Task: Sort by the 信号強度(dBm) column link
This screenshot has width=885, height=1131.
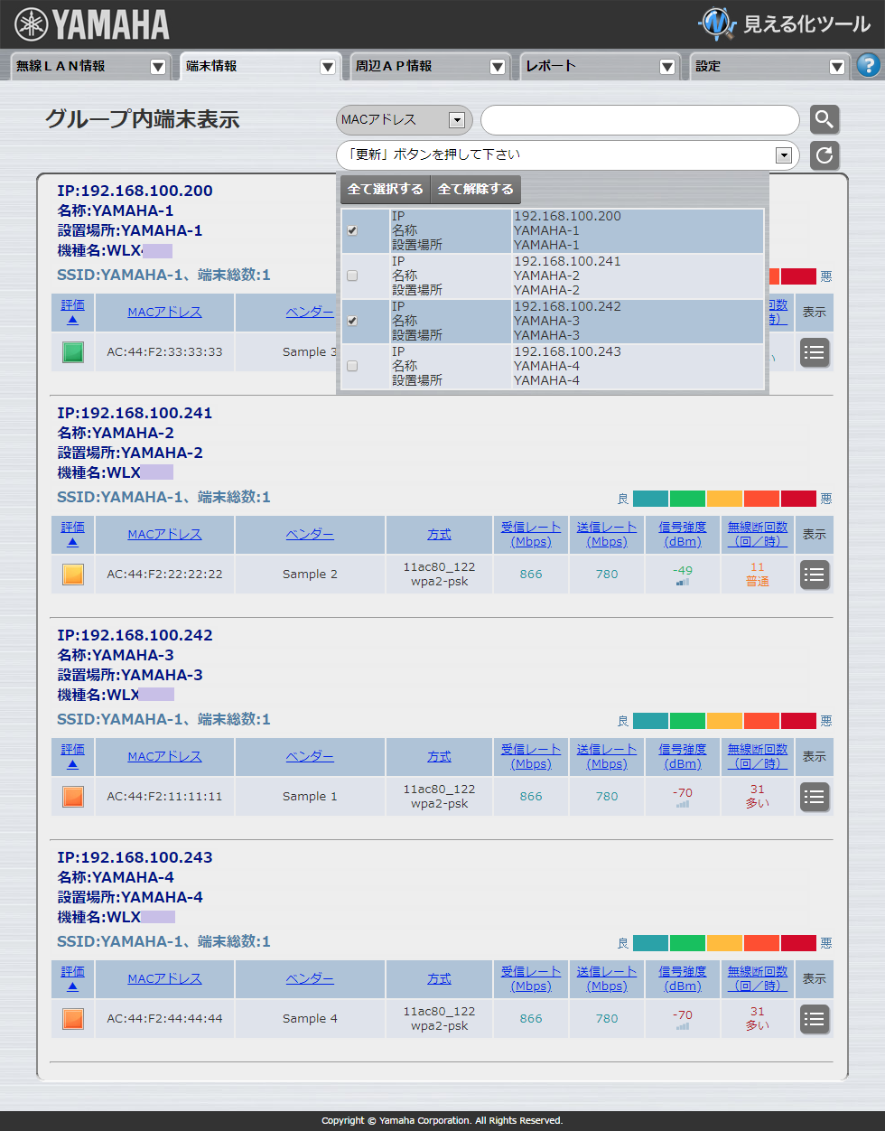Action: pos(681,533)
